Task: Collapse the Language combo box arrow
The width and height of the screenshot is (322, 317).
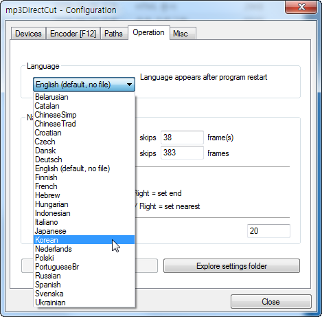Action: pyautogui.click(x=129, y=85)
